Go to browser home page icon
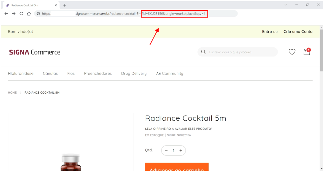This screenshot has width=325, height=172. [x=29, y=14]
